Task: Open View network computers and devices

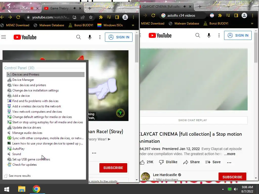Action: coord(37,111)
